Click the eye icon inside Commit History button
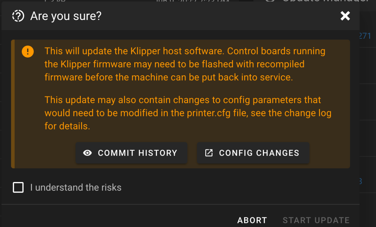The width and height of the screenshot is (376, 227). [x=88, y=153]
